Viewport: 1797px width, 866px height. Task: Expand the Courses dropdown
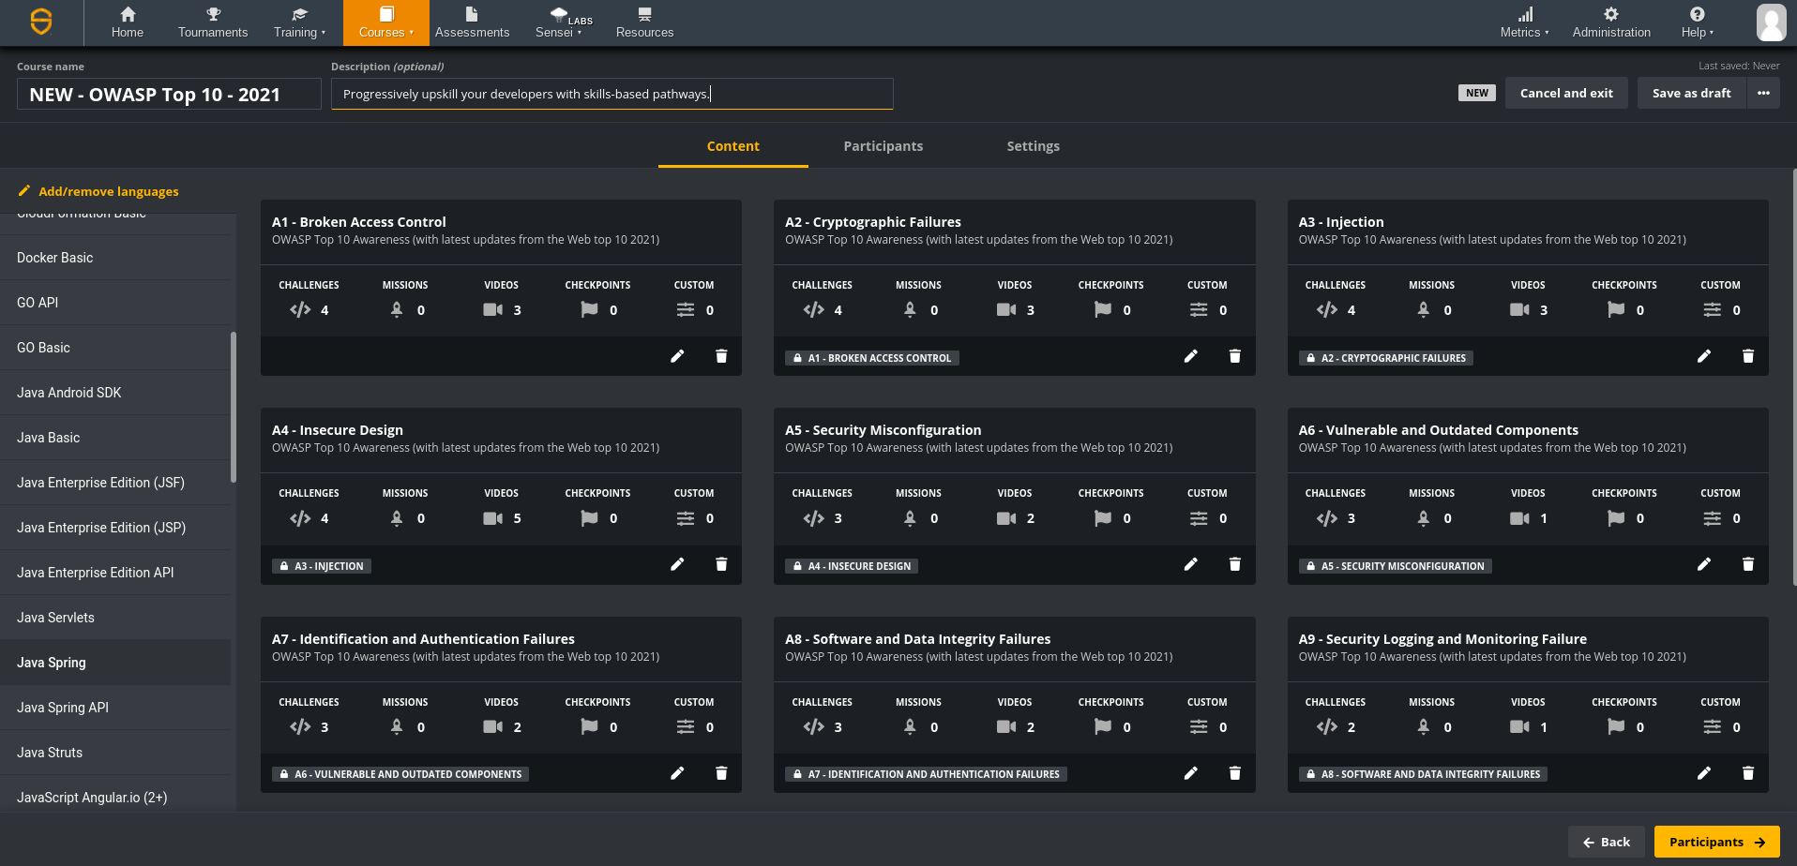coord(385,22)
